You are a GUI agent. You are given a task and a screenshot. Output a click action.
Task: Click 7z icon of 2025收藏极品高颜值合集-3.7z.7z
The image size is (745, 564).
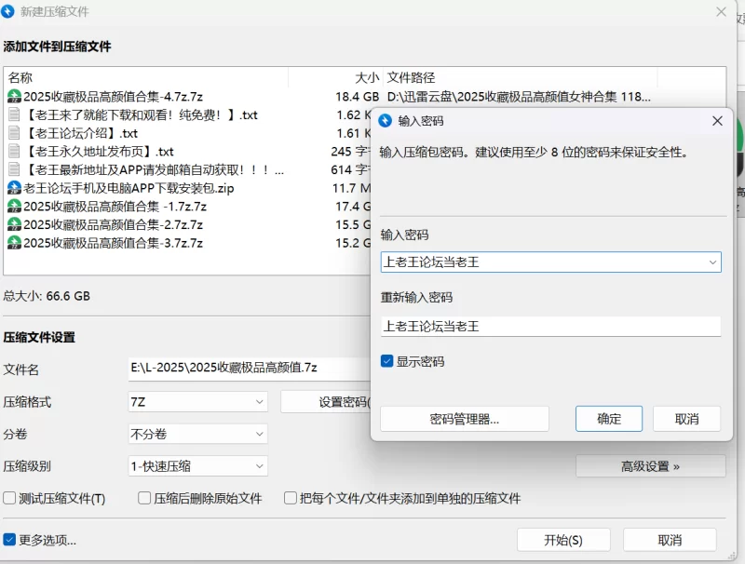[14, 243]
